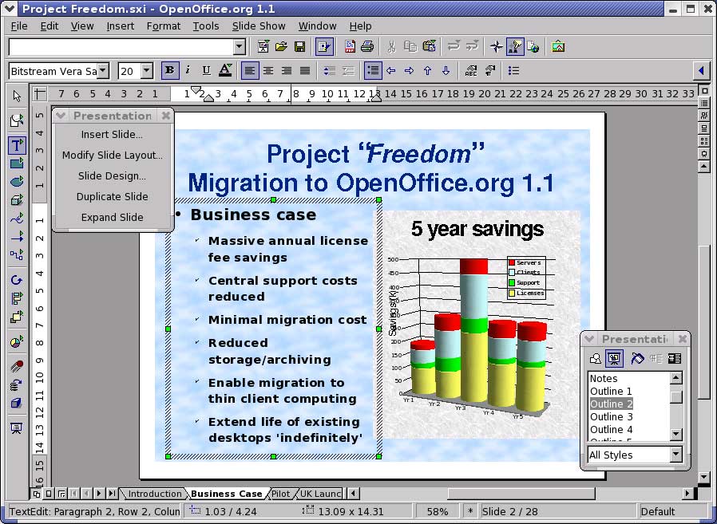Select the Text tool in left toolbar

[17, 145]
